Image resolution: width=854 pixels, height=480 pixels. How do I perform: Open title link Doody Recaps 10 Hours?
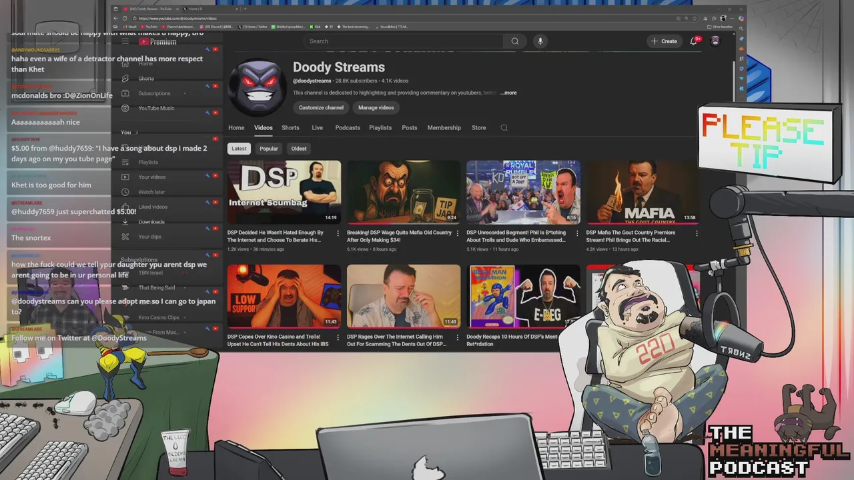512,340
